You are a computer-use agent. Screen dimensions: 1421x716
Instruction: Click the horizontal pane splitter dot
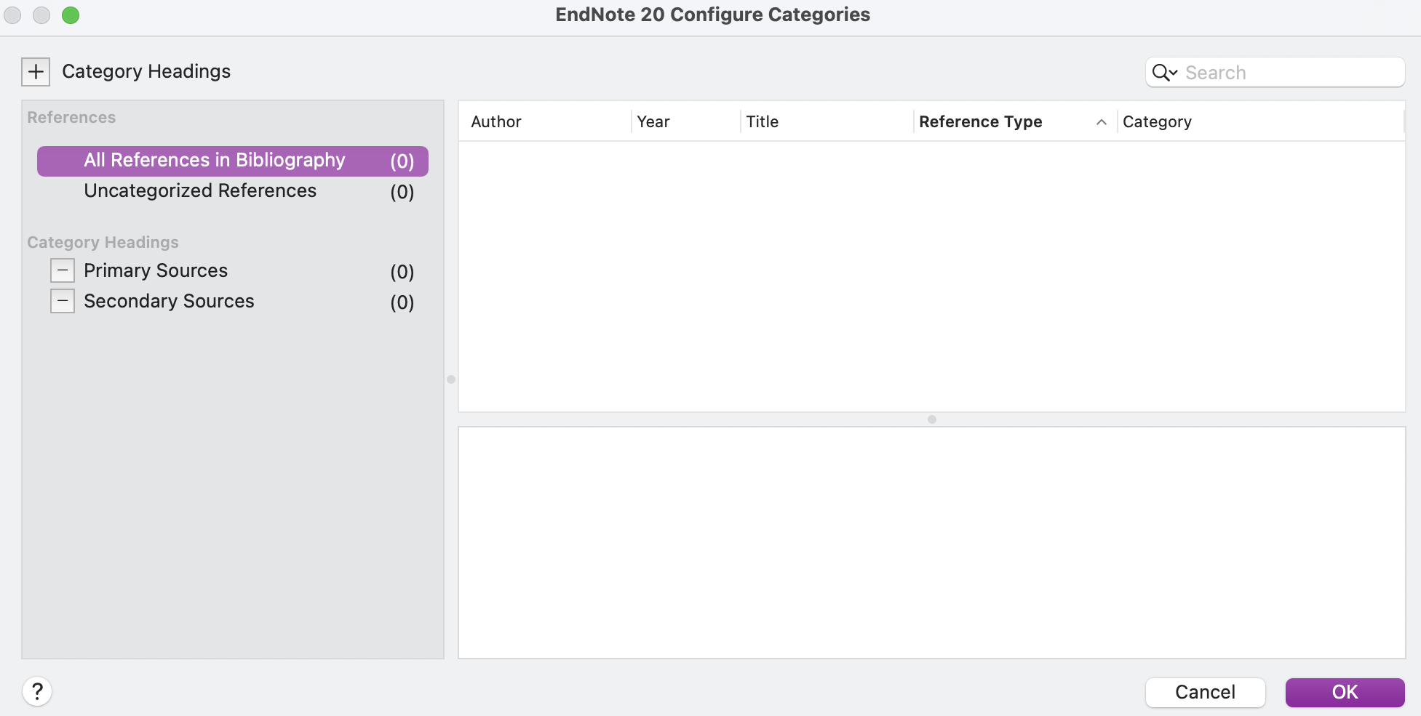[x=931, y=419]
